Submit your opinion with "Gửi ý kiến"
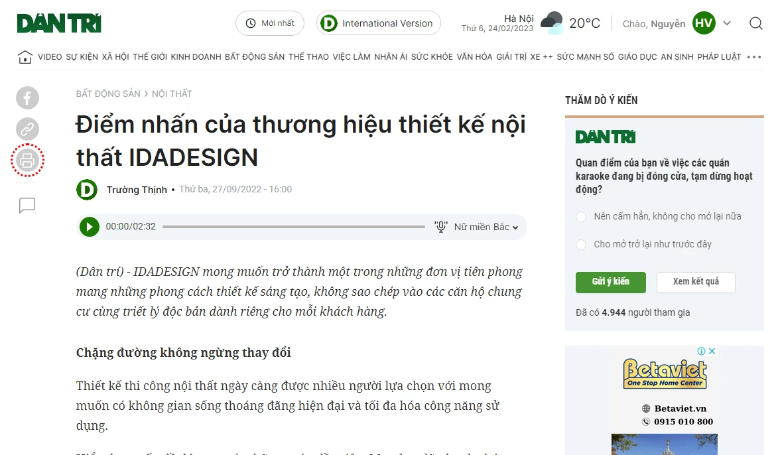This screenshot has height=455, width=778. pyautogui.click(x=610, y=282)
